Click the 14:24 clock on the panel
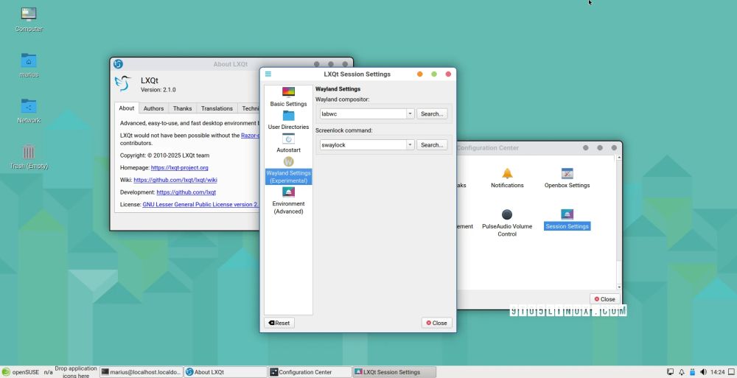Image resolution: width=737 pixels, height=378 pixels. click(718, 372)
